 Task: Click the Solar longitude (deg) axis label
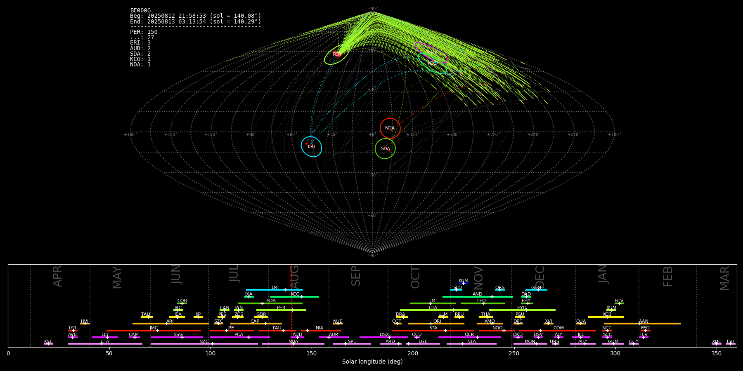[372, 362]
